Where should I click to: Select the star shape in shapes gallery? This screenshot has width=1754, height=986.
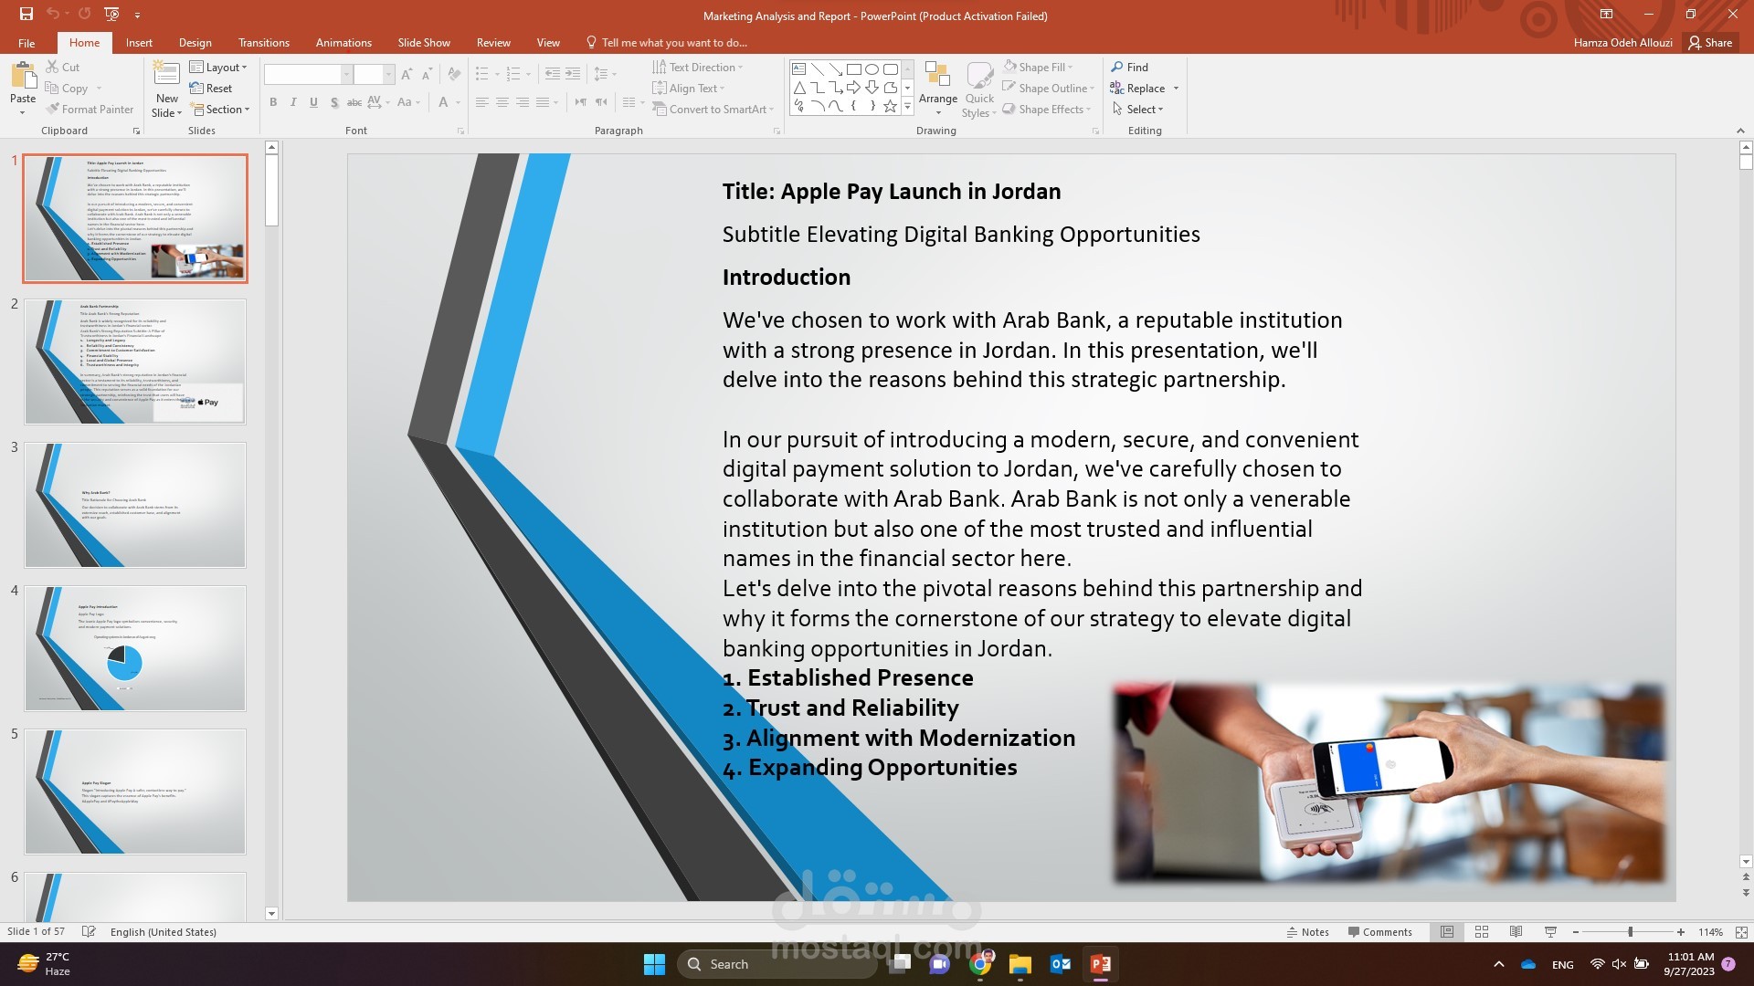pos(890,106)
